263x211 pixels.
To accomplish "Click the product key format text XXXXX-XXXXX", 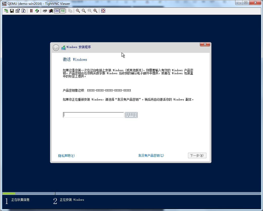I will click(x=109, y=90).
